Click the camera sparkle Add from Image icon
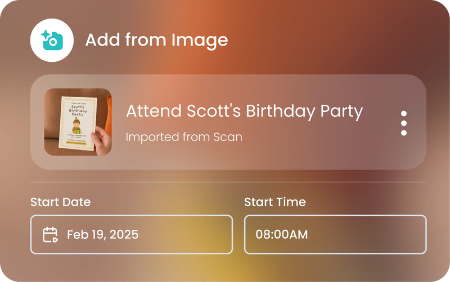The height and width of the screenshot is (282, 450). [52, 40]
